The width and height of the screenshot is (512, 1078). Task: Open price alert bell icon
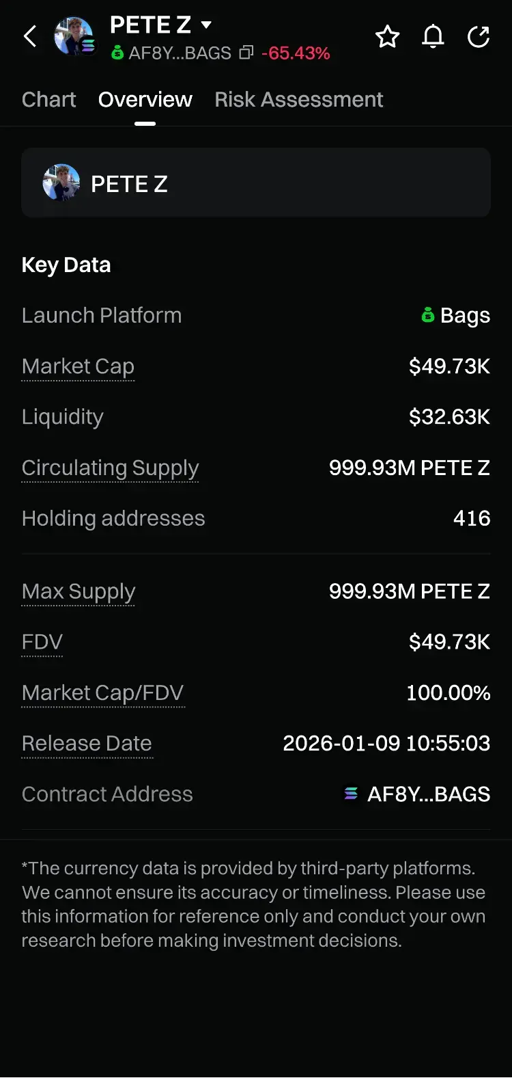tap(433, 37)
